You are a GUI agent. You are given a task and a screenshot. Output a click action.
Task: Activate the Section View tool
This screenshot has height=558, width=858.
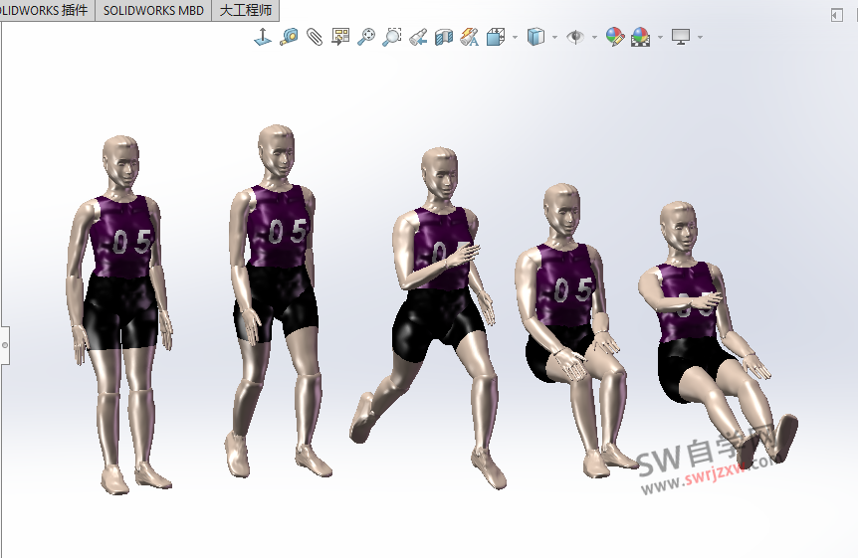tap(444, 37)
